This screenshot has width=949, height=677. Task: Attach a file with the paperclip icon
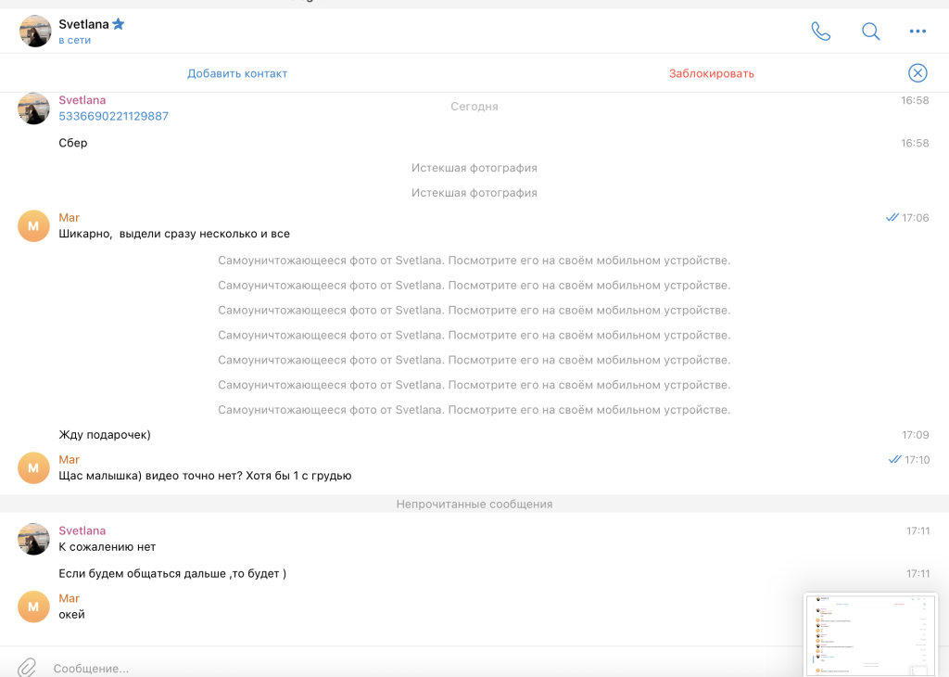click(27, 667)
